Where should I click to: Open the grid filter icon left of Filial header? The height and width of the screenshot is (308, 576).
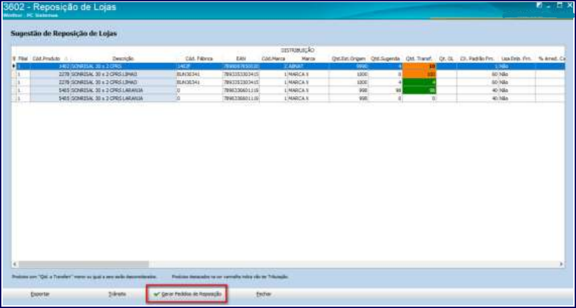coord(14,59)
